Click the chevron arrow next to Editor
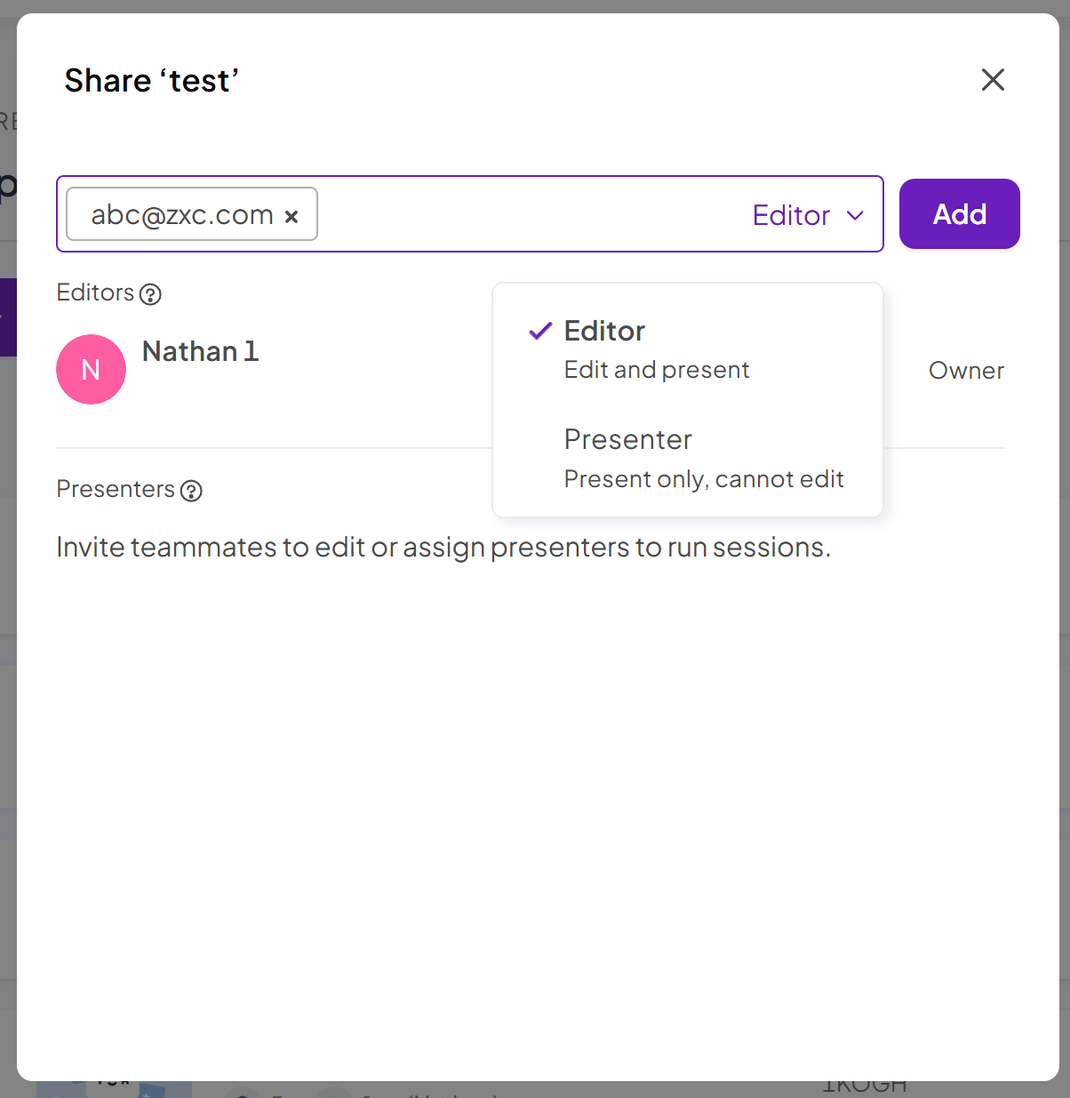Screen dimensions: 1070x1098 [x=855, y=215]
